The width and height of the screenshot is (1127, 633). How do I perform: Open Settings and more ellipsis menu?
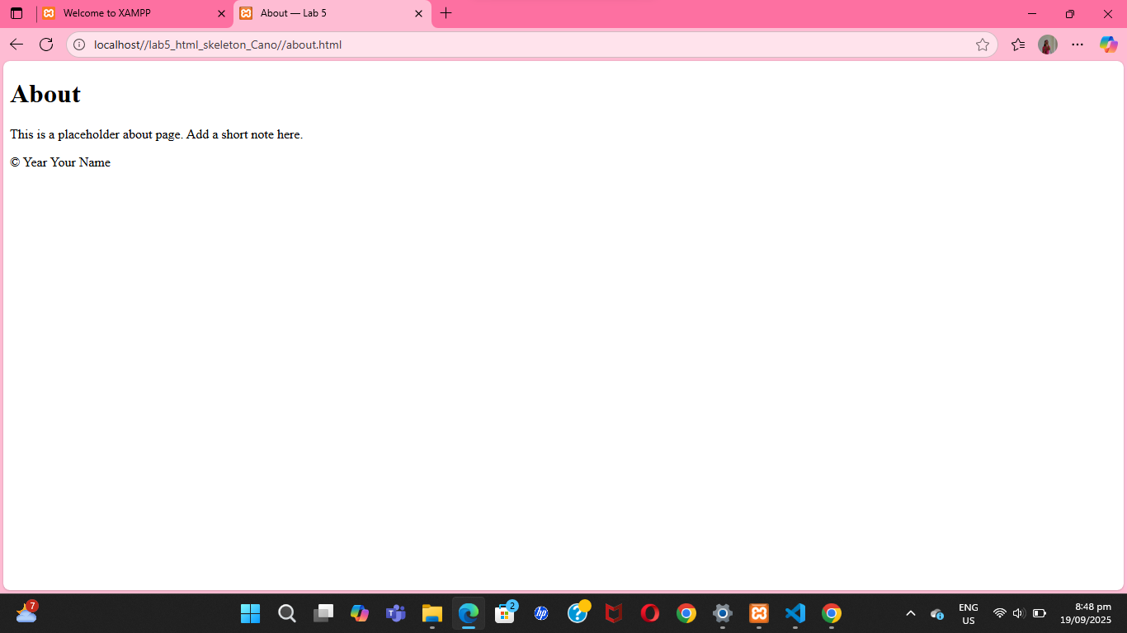coord(1077,45)
